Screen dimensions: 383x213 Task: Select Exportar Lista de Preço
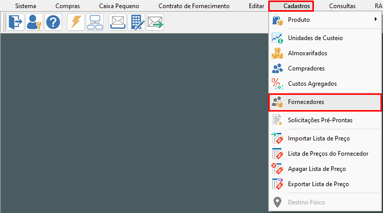point(325,184)
